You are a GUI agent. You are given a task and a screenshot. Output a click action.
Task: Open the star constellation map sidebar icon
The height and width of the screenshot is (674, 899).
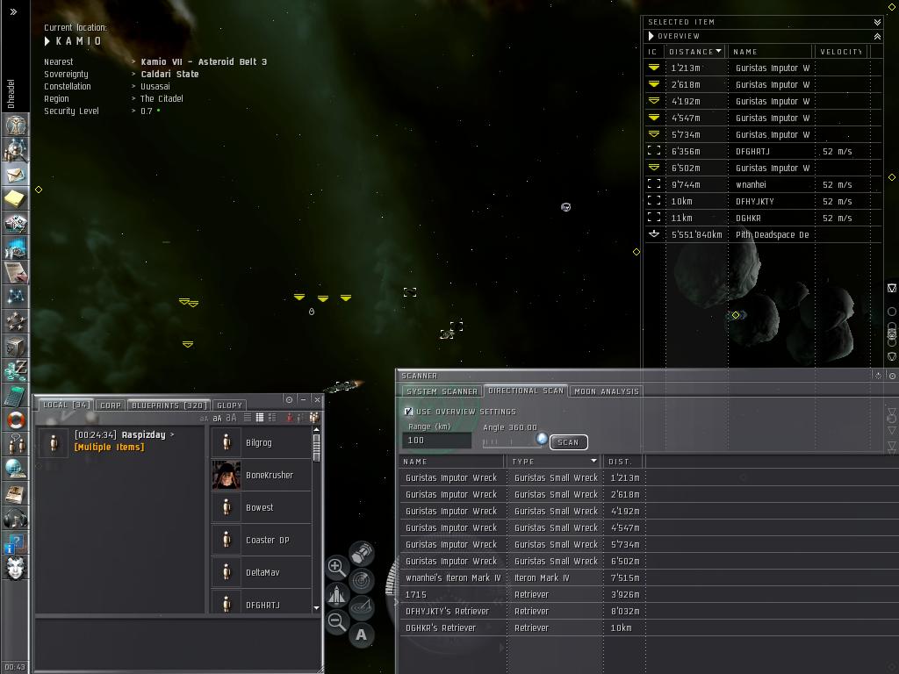pos(16,297)
